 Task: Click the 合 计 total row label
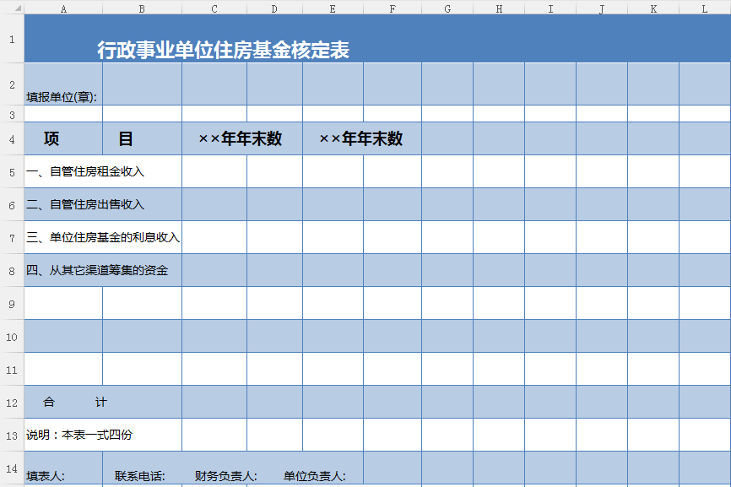[75, 402]
